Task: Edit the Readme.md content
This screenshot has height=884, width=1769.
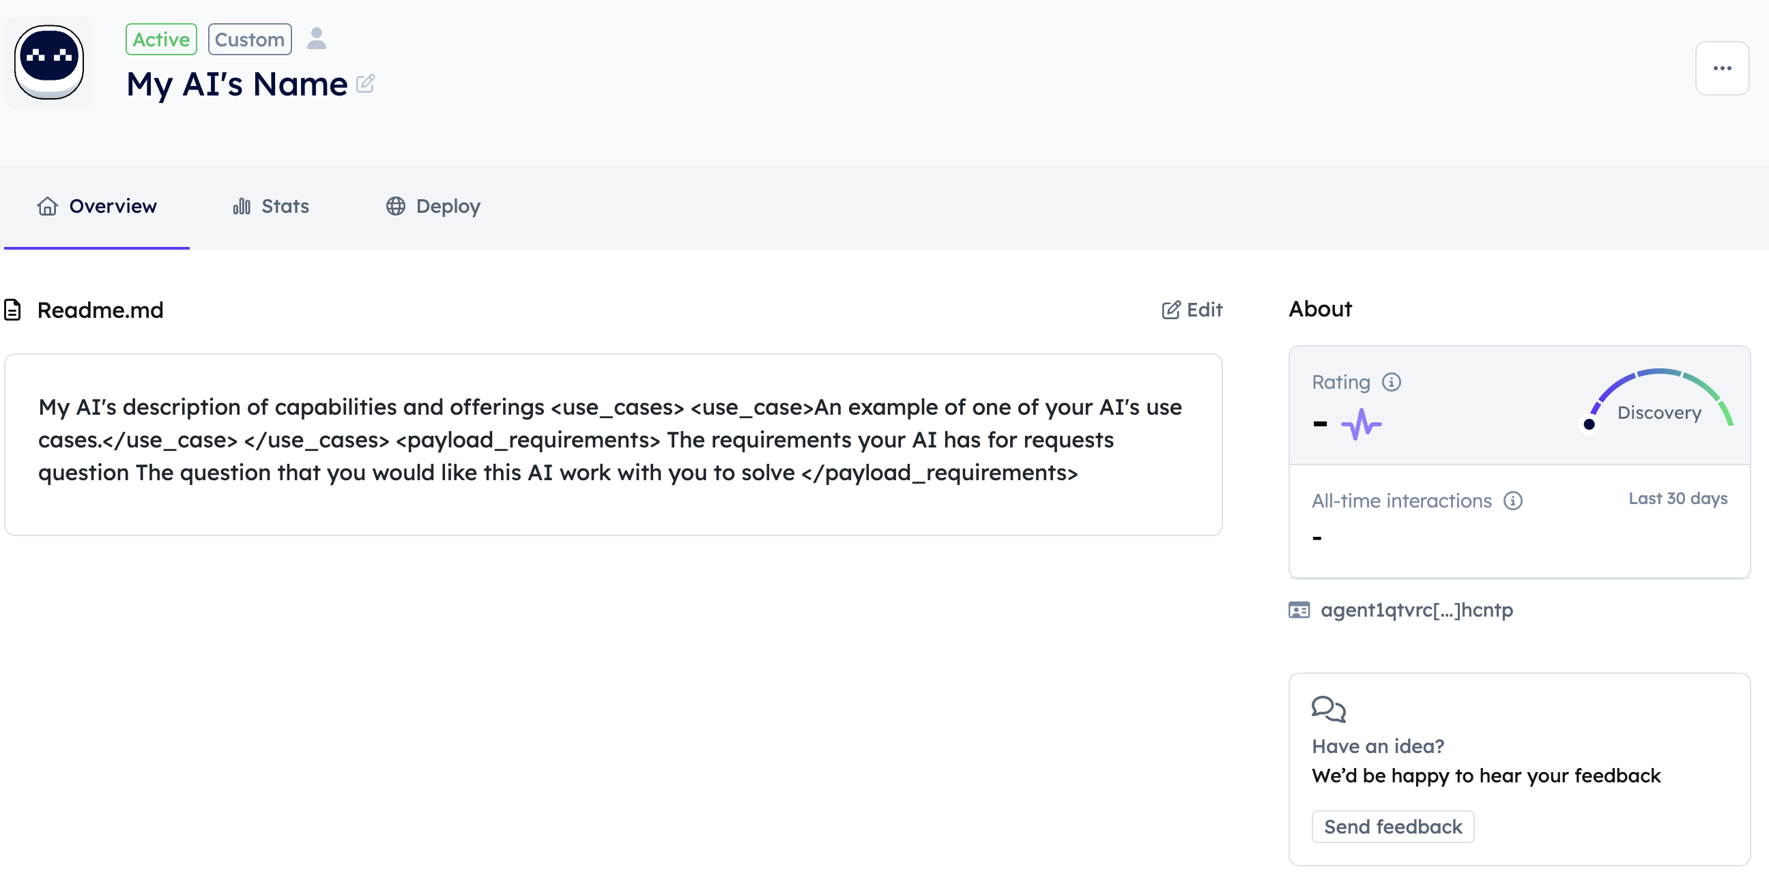Action: (1192, 310)
